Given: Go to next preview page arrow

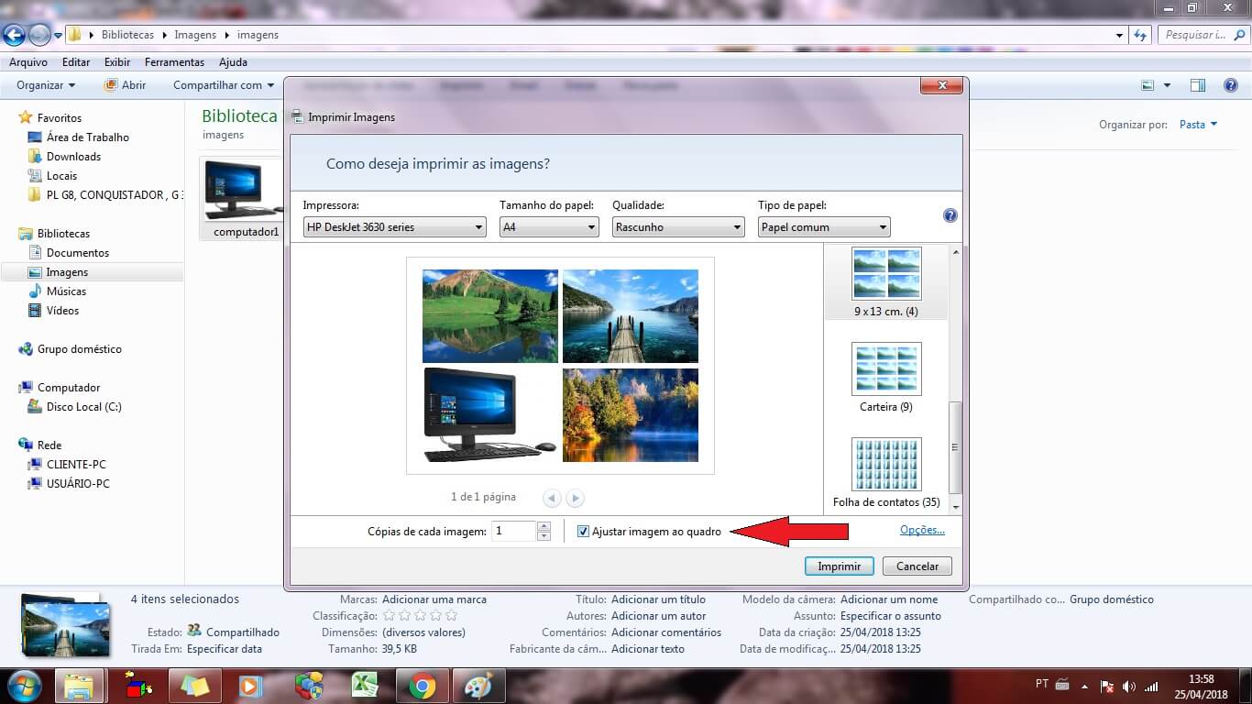Looking at the screenshot, I should 575,498.
